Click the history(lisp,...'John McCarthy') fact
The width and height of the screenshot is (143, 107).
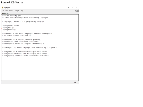25,54
